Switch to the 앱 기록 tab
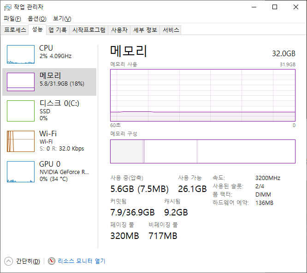The height and width of the screenshot is (273, 307). [58, 30]
